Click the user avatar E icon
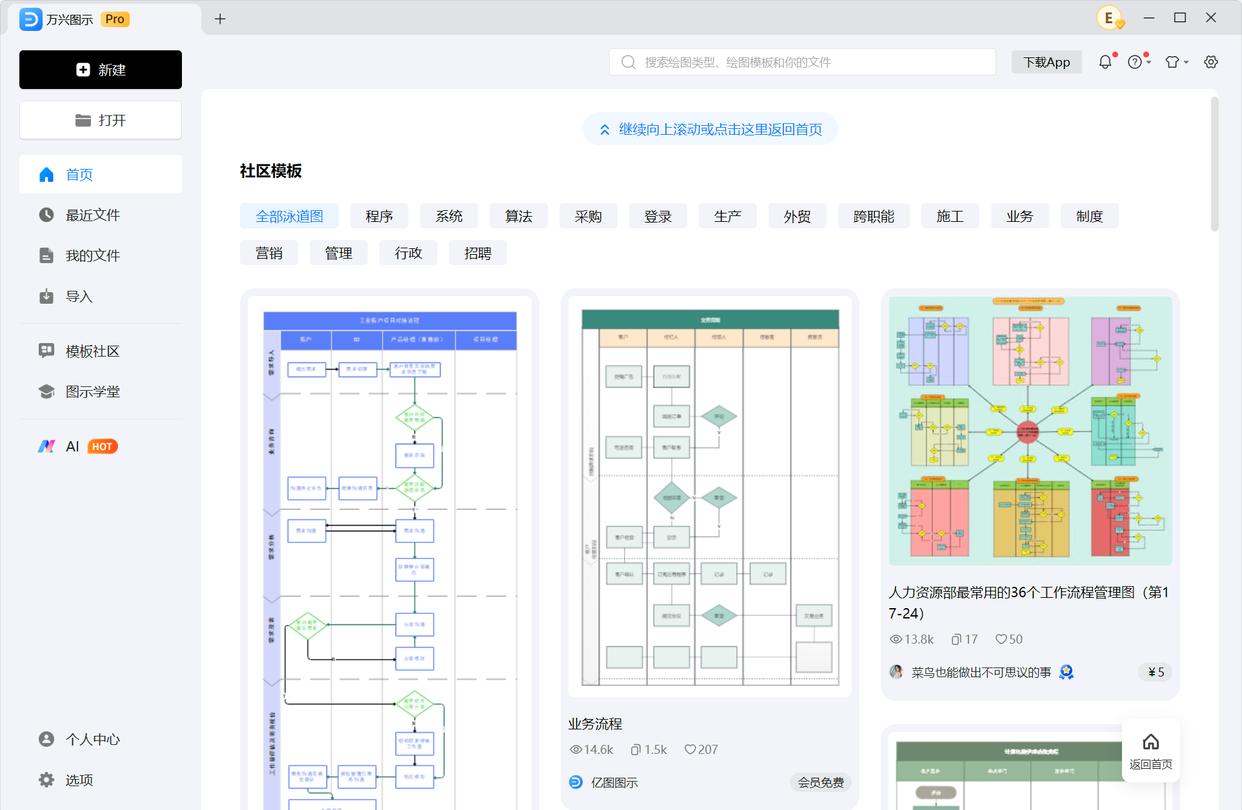This screenshot has height=810, width=1242. click(1109, 18)
